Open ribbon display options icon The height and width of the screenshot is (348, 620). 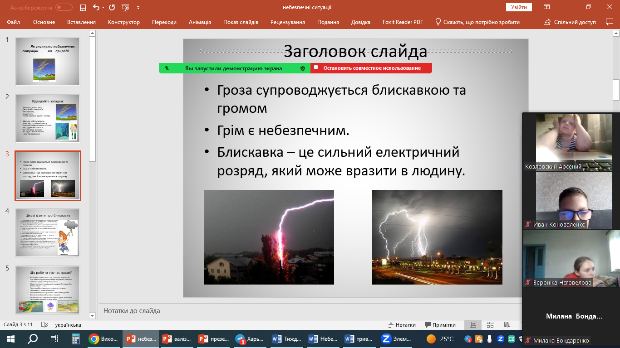pos(547,7)
